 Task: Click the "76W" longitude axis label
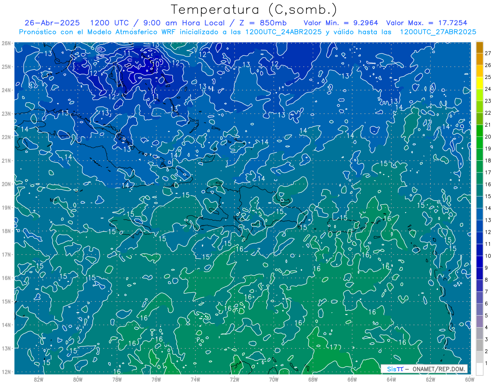coord(156,379)
